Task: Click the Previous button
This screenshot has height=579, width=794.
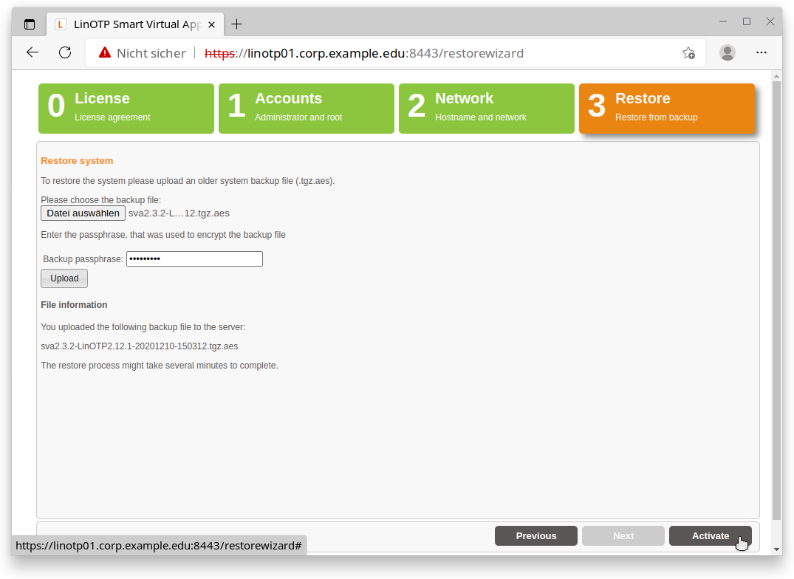Action: coord(536,536)
